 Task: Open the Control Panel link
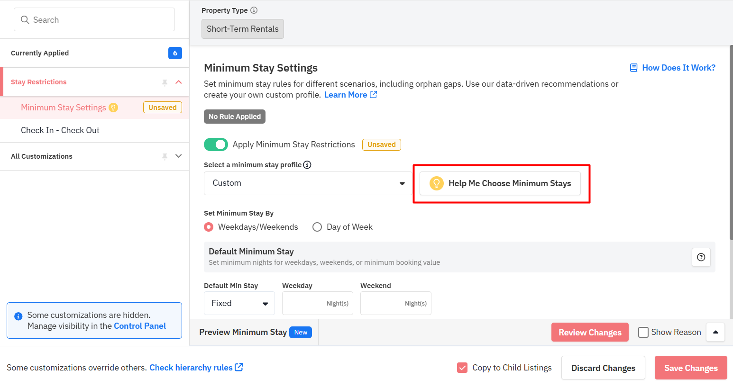tap(140, 326)
